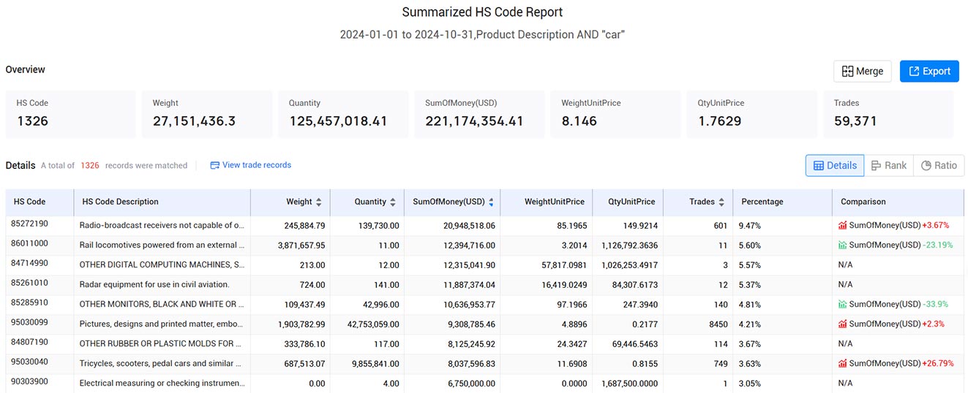Sort table by Quantity column arrows

[x=393, y=202]
